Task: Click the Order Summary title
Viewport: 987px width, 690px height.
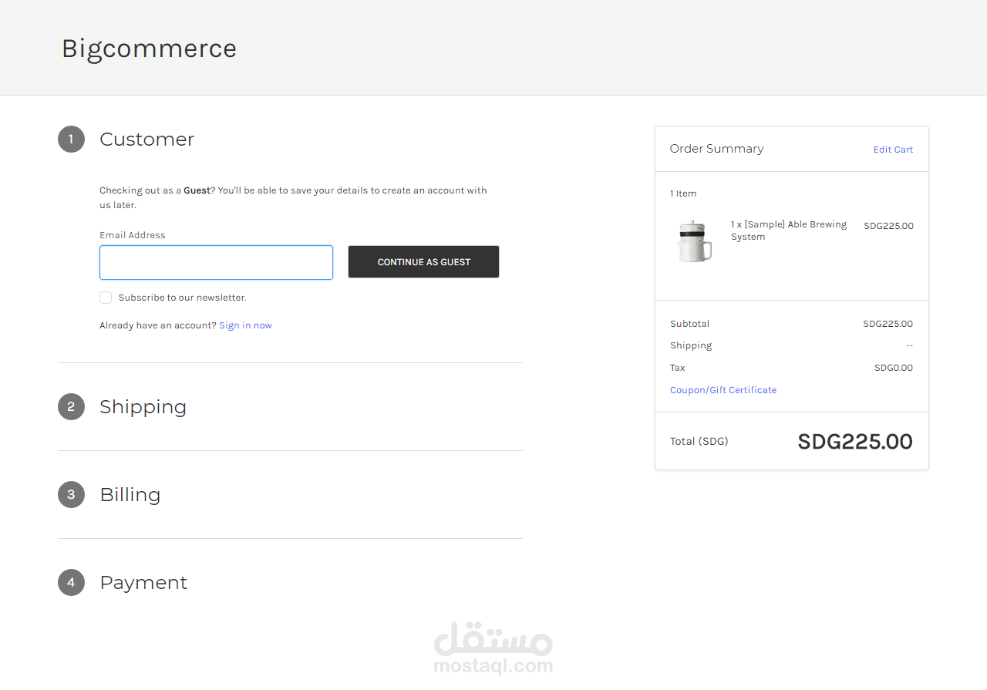Action: point(716,149)
